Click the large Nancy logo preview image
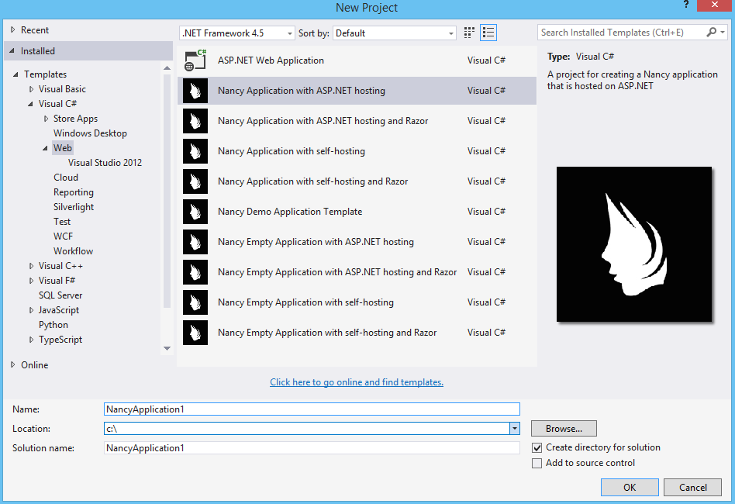Screen dimensions: 735x504 [x=633, y=244]
